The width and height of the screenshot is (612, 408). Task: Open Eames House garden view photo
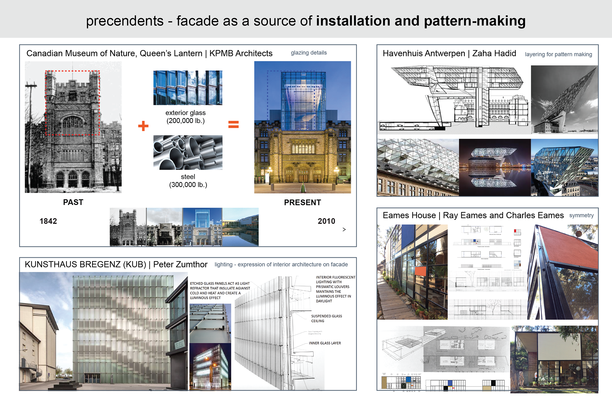point(554,359)
